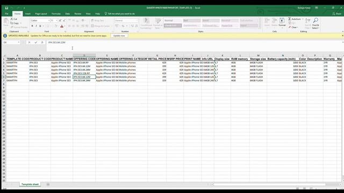
Task: Apply the Bad cell style
Action: pos(192,20)
